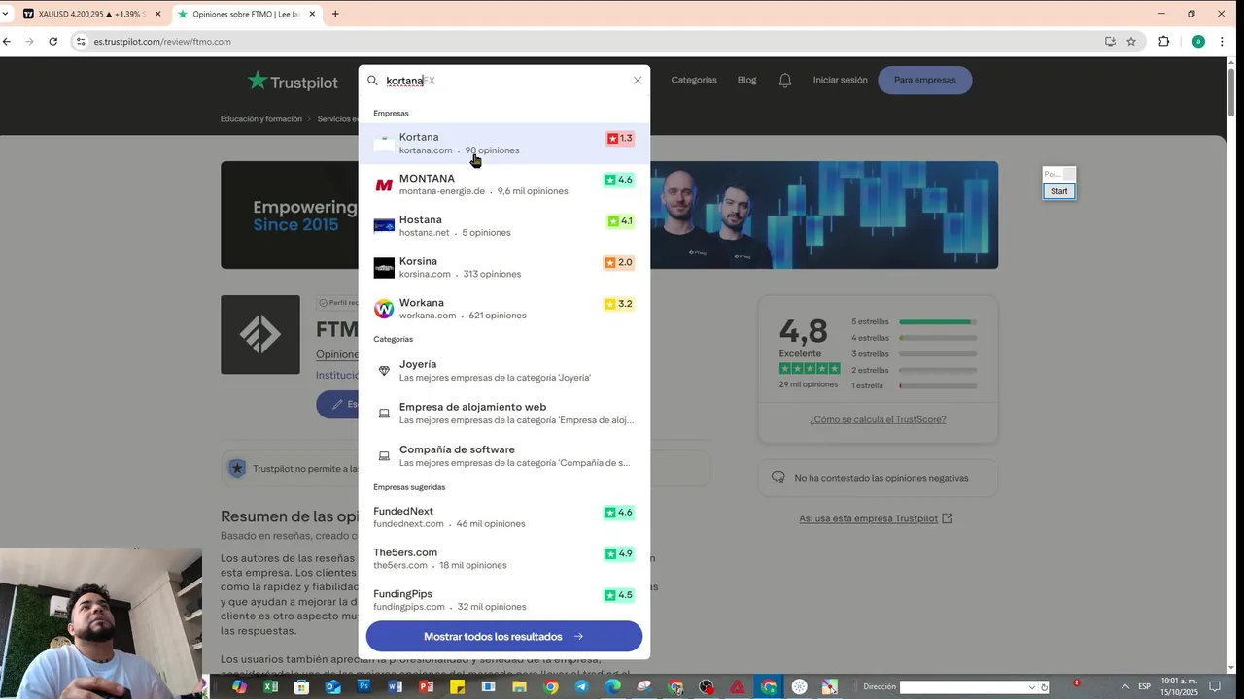
Task: Reload the page
Action: click(x=53, y=42)
